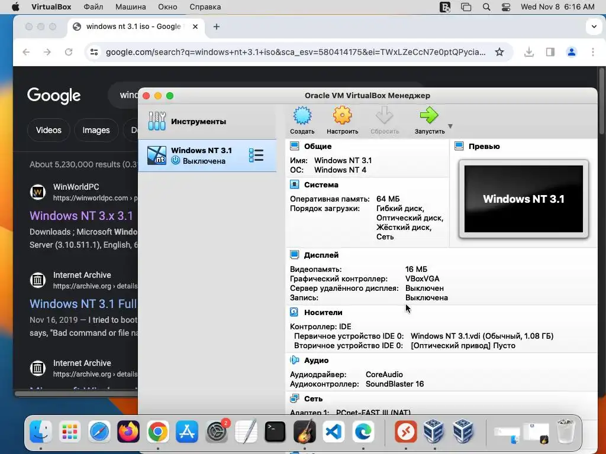Select Windows NT 3.1 virtual machine entry
The image size is (606, 454).
(207, 155)
